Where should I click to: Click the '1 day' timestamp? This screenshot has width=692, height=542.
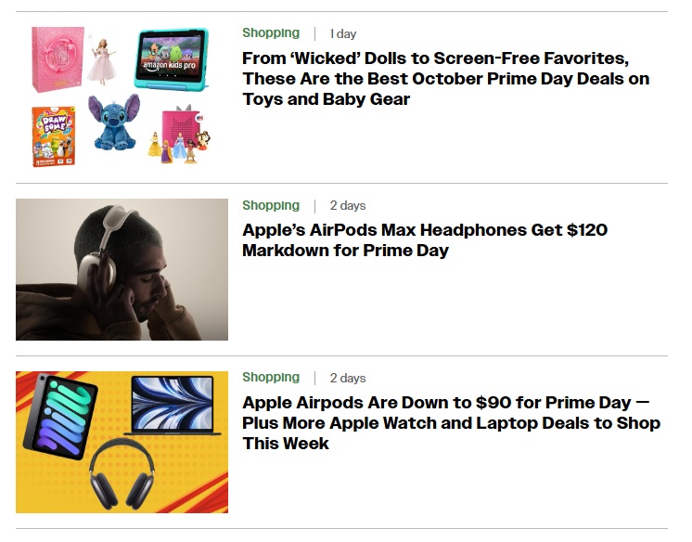click(x=343, y=33)
